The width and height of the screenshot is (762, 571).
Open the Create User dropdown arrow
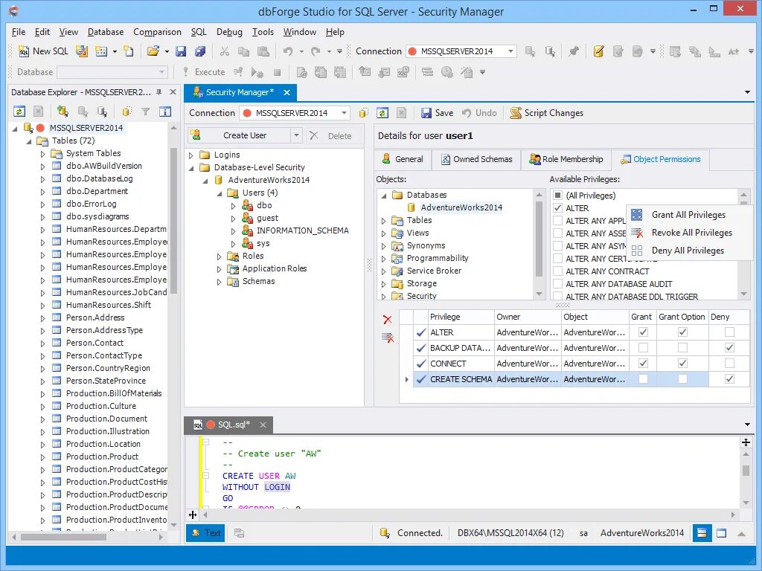296,135
